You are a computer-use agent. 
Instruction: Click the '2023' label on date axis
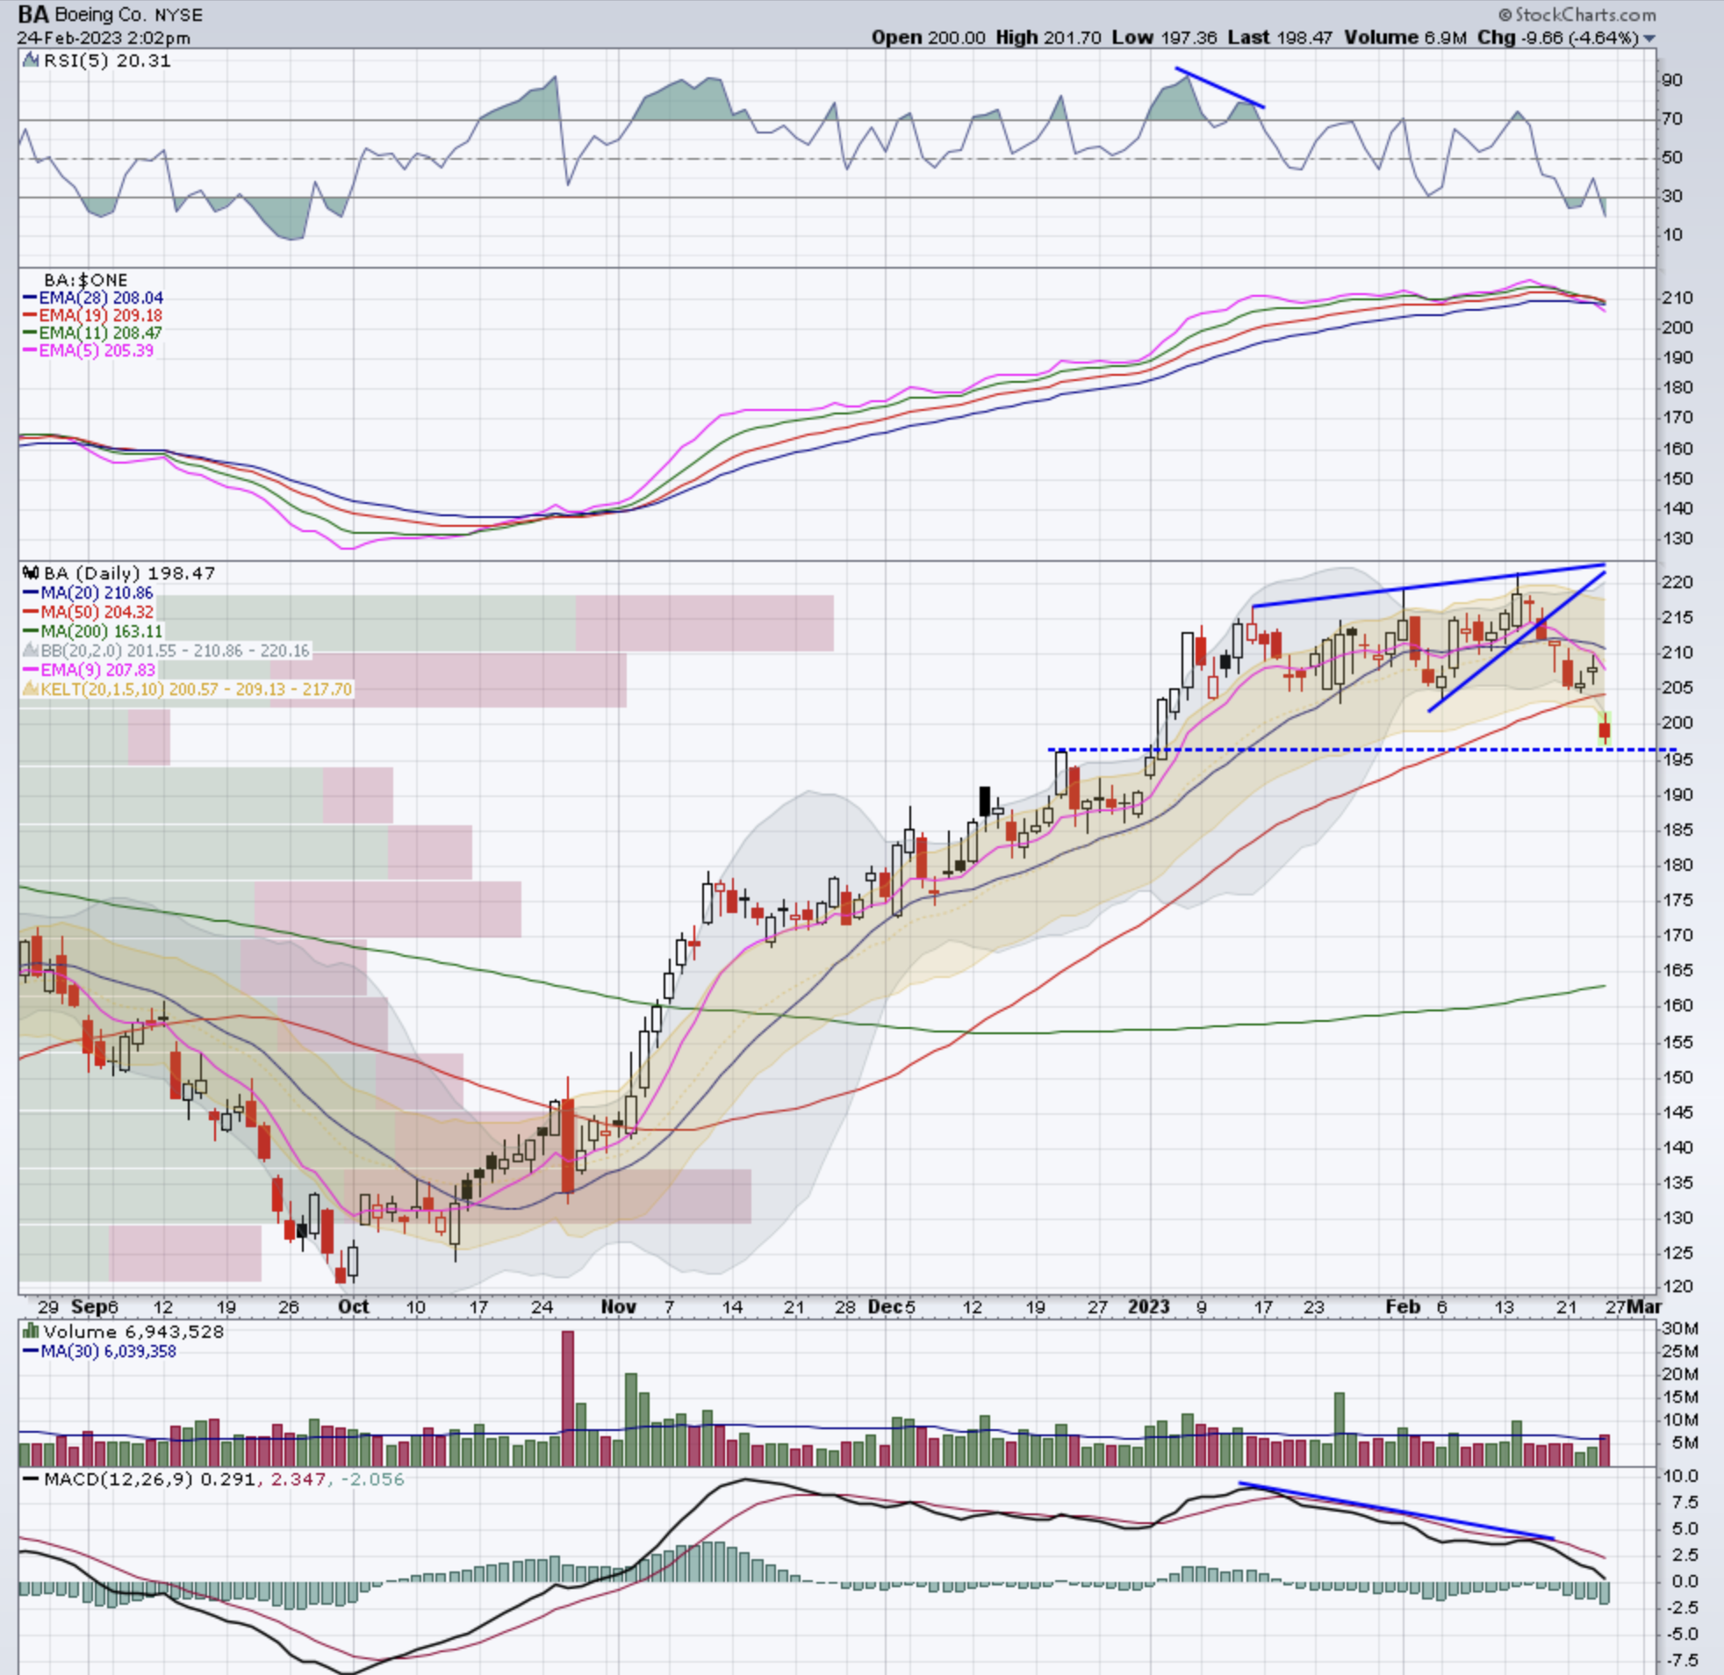[1149, 1306]
